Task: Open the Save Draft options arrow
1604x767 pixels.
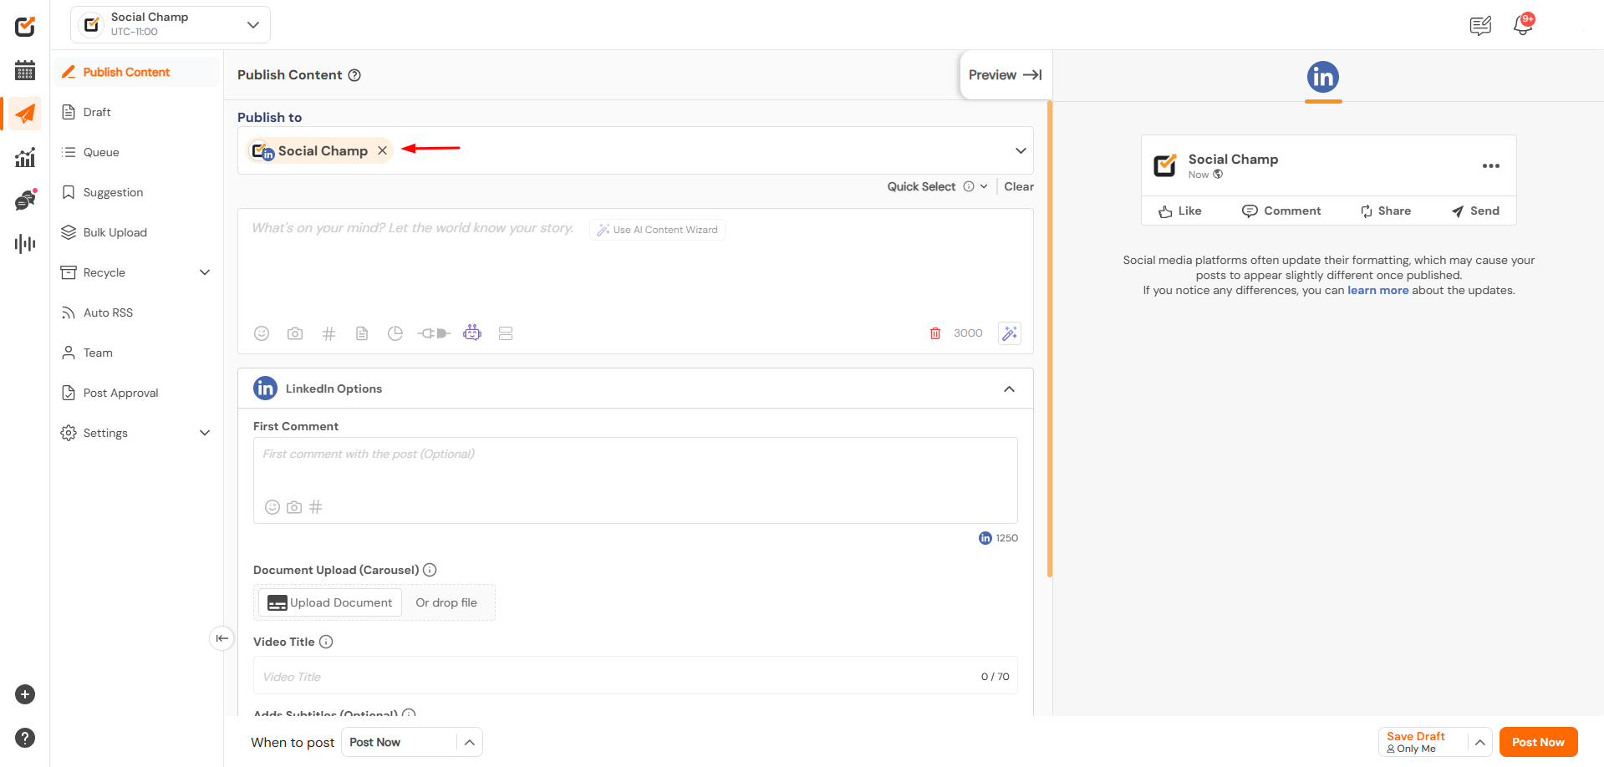Action: tap(1479, 742)
